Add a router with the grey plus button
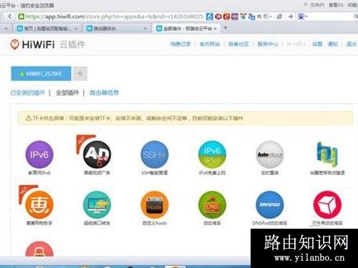358x268 pixels. (x=80, y=74)
